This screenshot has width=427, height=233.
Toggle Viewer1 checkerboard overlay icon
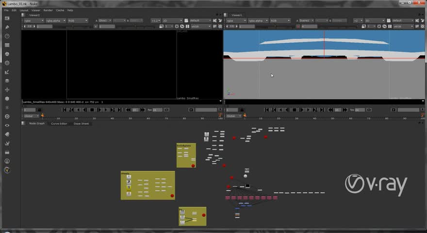422,26
